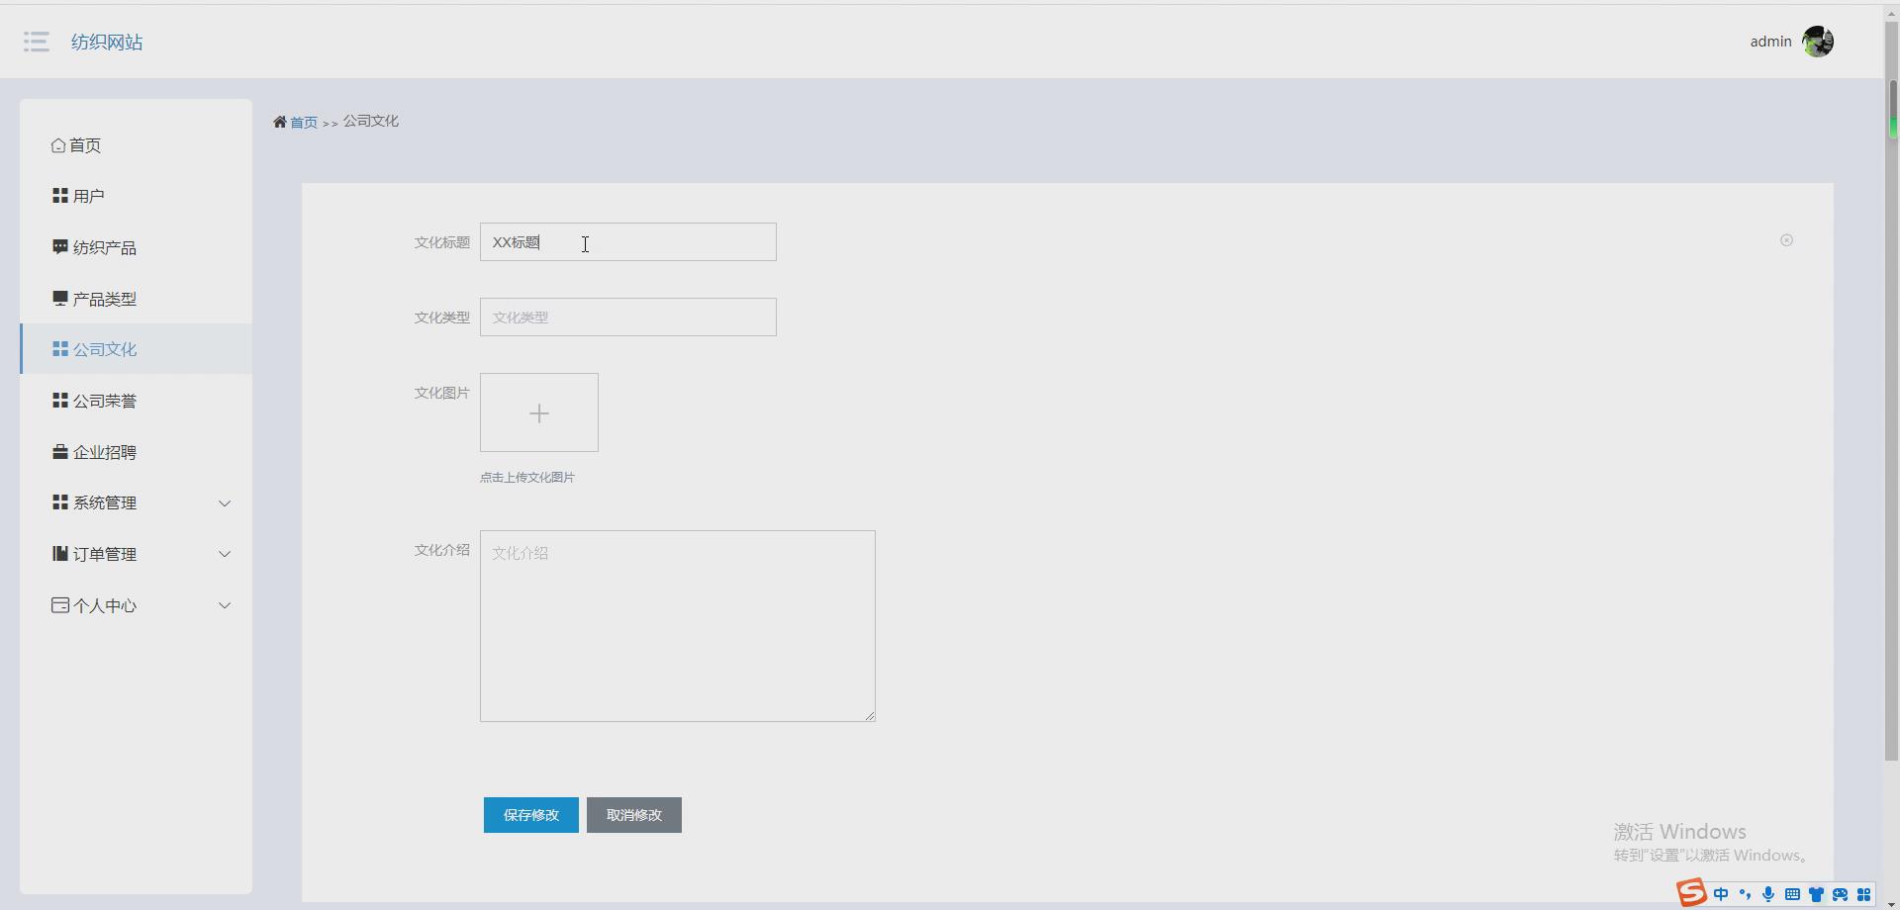This screenshot has width=1900, height=910.
Task: Open Sogou skin shirt icon
Action: pos(1816,894)
